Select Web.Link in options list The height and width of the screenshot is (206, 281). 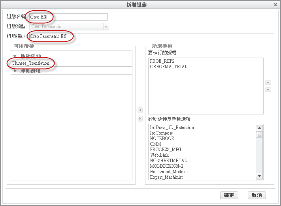coord(160,155)
